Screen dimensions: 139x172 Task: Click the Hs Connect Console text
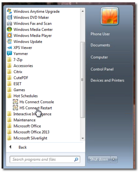(37, 102)
